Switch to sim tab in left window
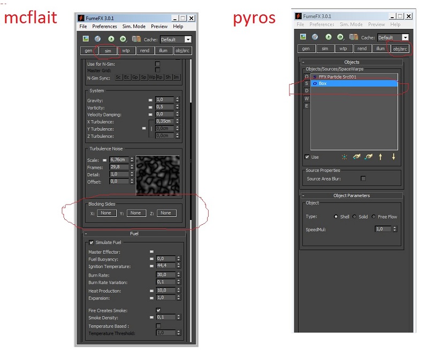The image size is (427, 353). coord(108,51)
